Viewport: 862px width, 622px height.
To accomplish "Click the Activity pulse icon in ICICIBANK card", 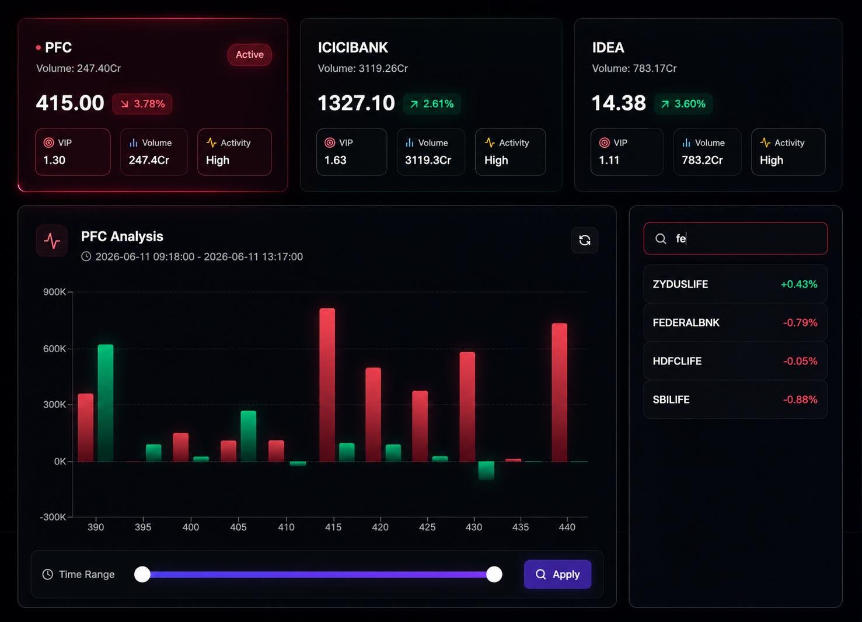I will click(490, 143).
